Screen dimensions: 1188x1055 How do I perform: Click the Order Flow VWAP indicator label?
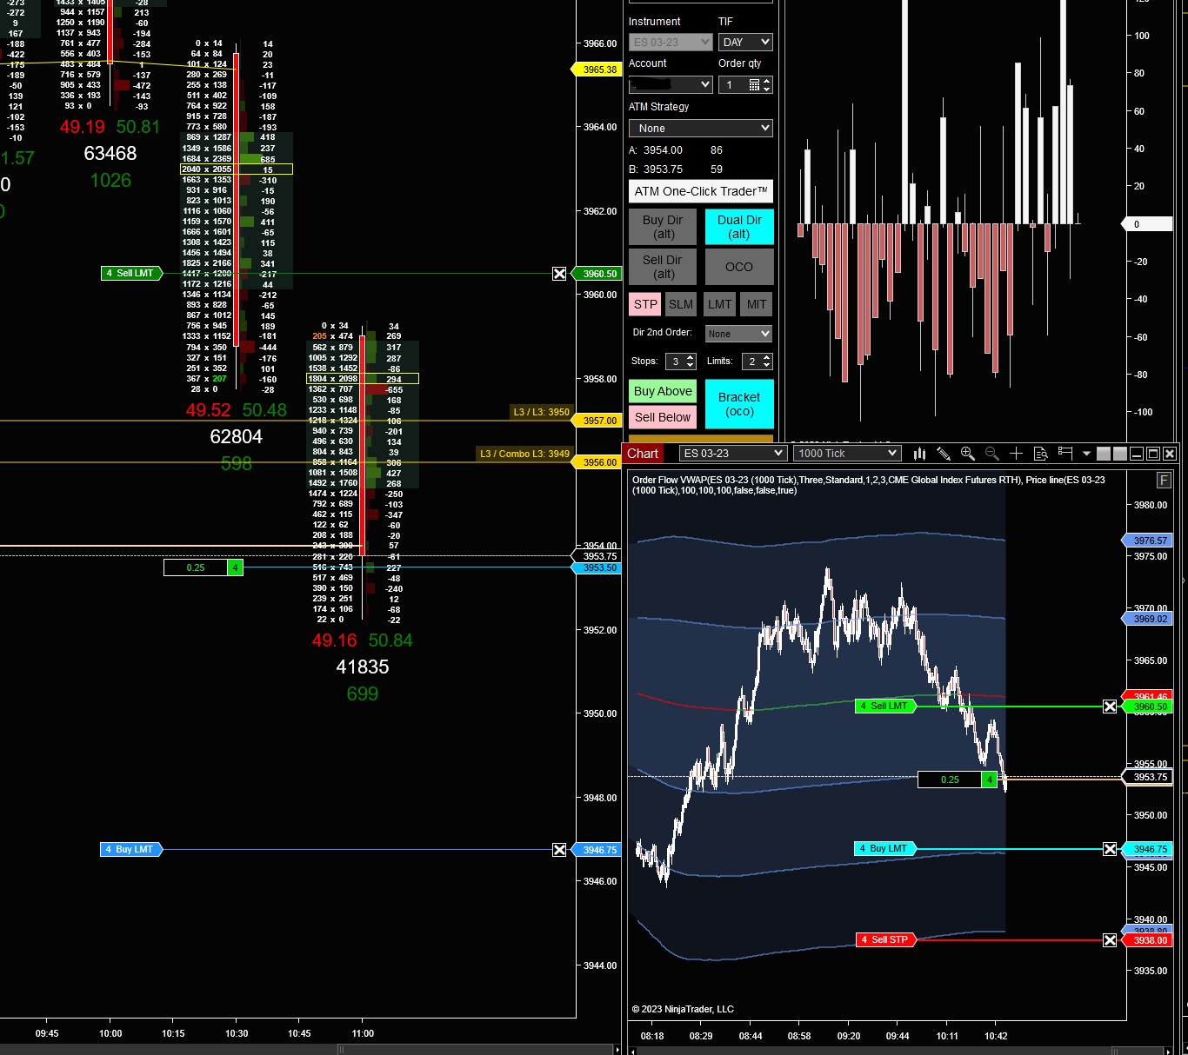click(868, 485)
